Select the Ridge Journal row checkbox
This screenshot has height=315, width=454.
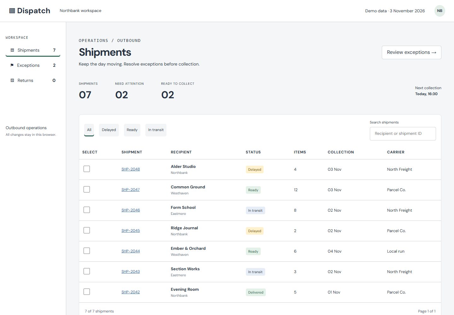(87, 230)
